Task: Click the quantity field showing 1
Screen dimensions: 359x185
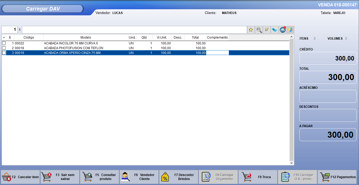Action: point(10,30)
